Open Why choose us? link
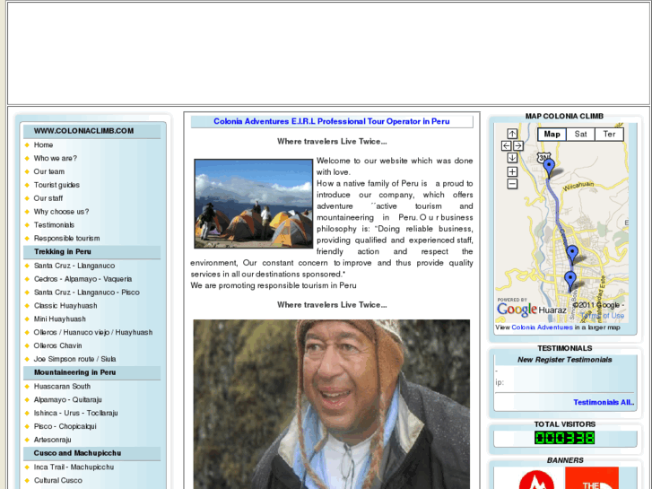 61,212
